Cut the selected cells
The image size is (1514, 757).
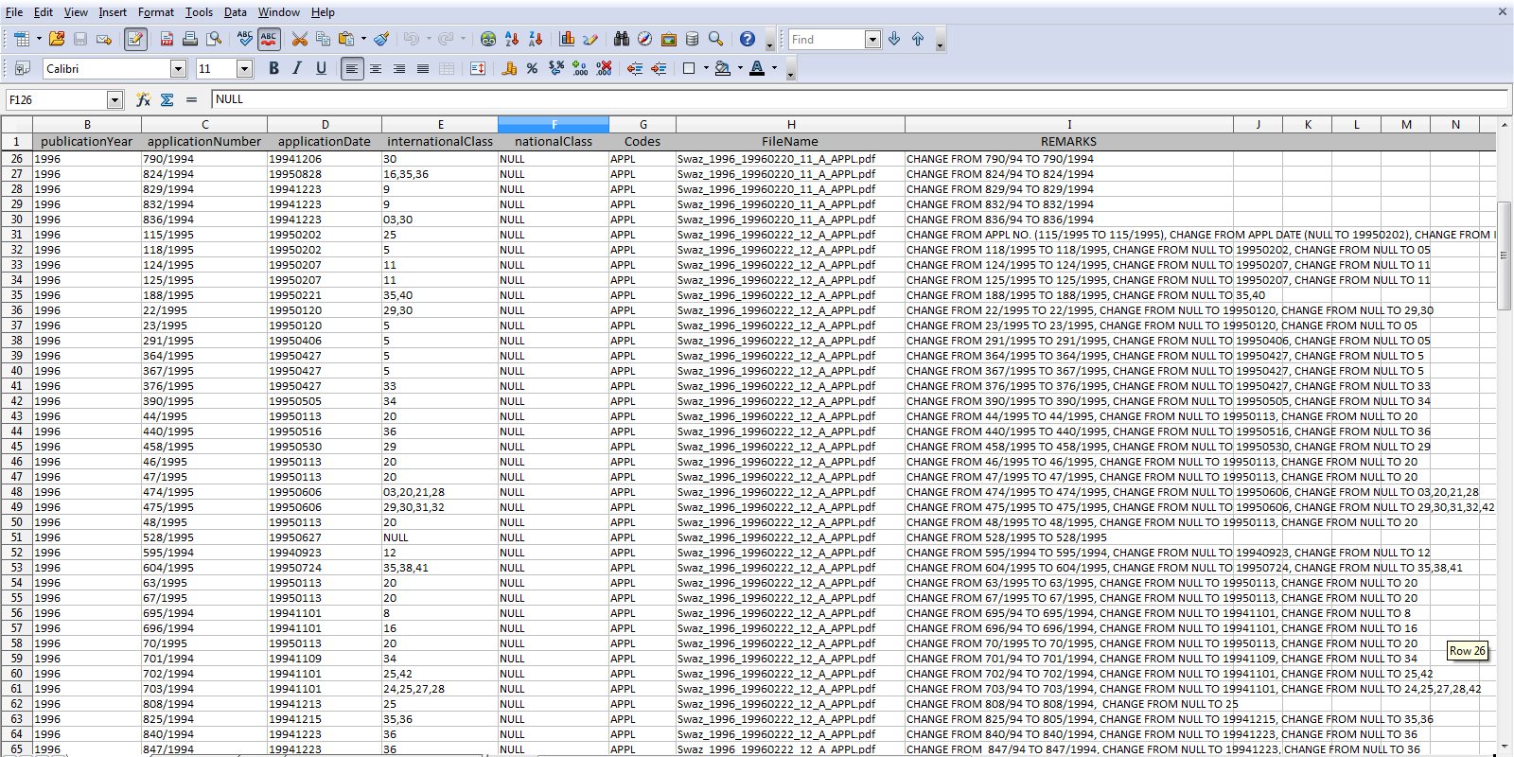click(300, 39)
